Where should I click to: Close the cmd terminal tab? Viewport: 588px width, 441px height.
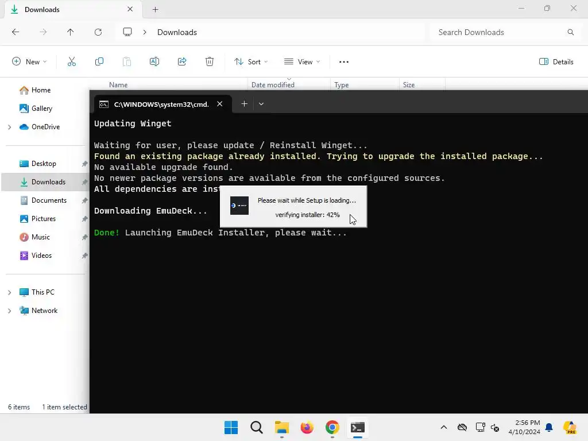220,104
